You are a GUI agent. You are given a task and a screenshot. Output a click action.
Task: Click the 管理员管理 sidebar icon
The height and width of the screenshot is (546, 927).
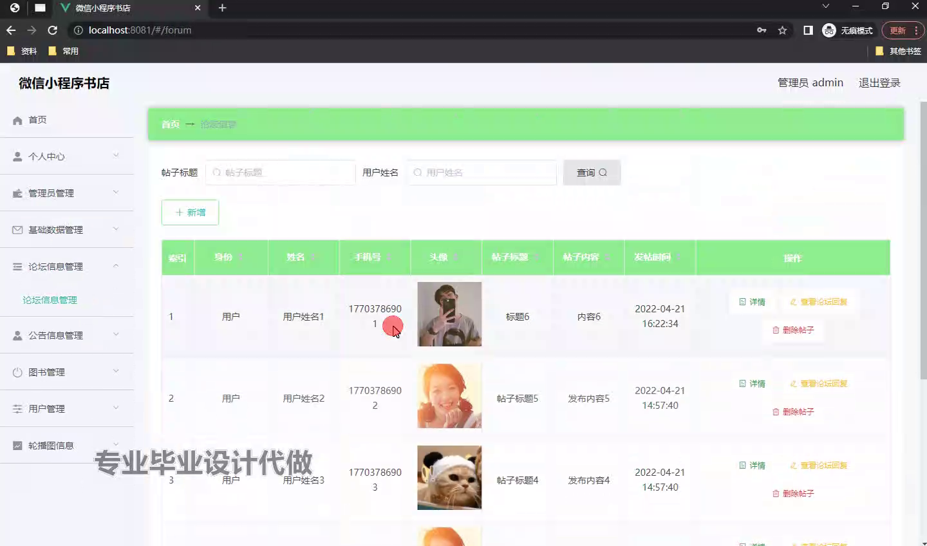coord(17,193)
